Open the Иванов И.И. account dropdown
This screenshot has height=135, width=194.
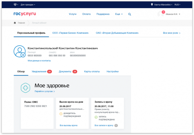tap(173, 14)
